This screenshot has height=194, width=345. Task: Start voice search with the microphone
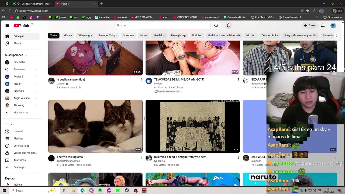tap(228, 25)
